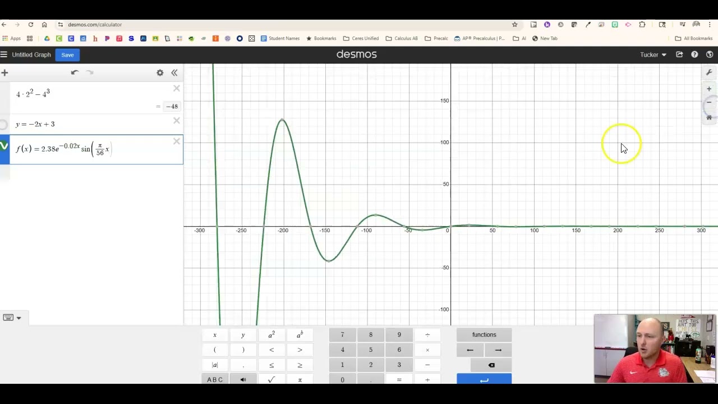718x404 pixels.
Task: Toggle visibility of the f(x) graph
Action: 4,146
